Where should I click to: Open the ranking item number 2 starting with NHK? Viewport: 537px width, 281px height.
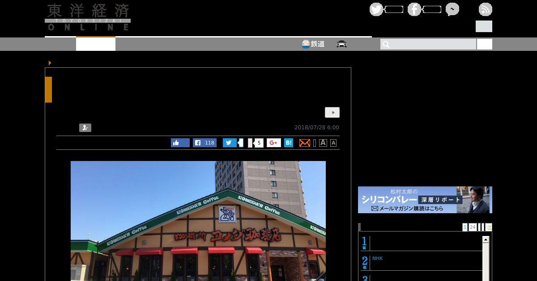[x=378, y=258]
